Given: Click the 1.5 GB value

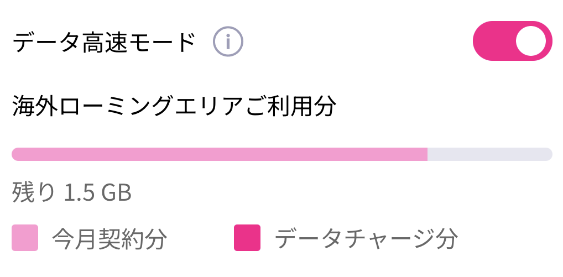Looking at the screenshot, I should [x=98, y=193].
